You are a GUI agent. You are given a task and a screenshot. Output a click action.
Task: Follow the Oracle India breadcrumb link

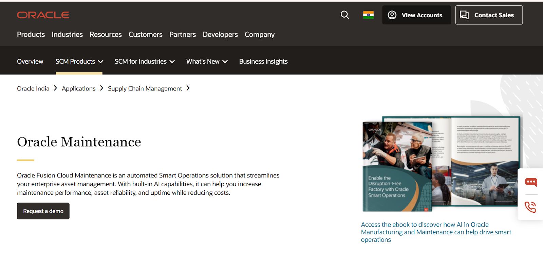33,88
